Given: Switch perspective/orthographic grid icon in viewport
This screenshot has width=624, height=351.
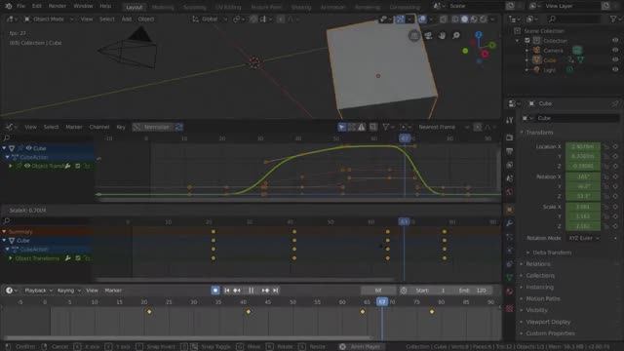Looking at the screenshot, I should [414, 35].
